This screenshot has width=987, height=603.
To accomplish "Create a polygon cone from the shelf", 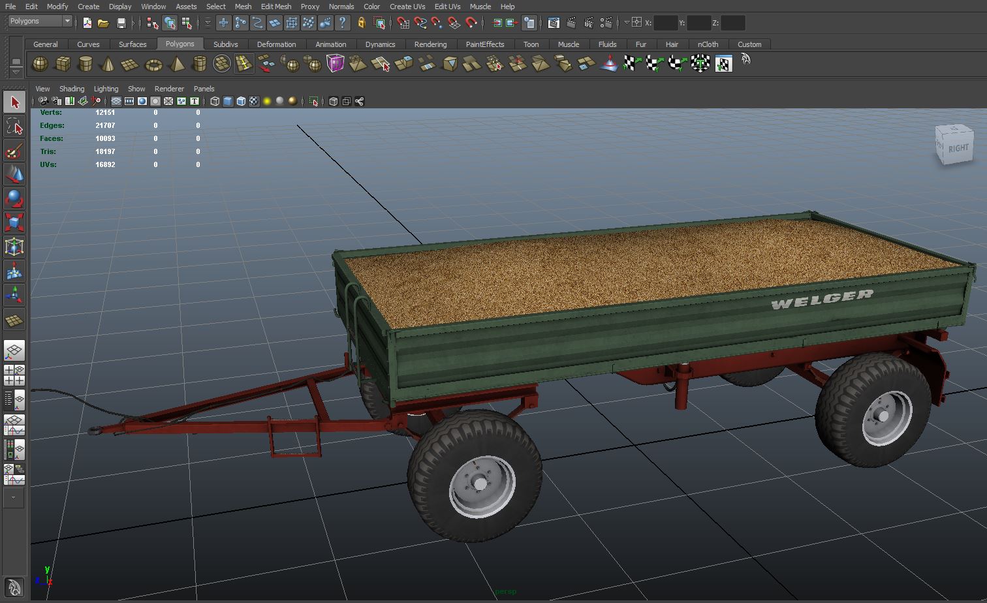I will pos(108,64).
